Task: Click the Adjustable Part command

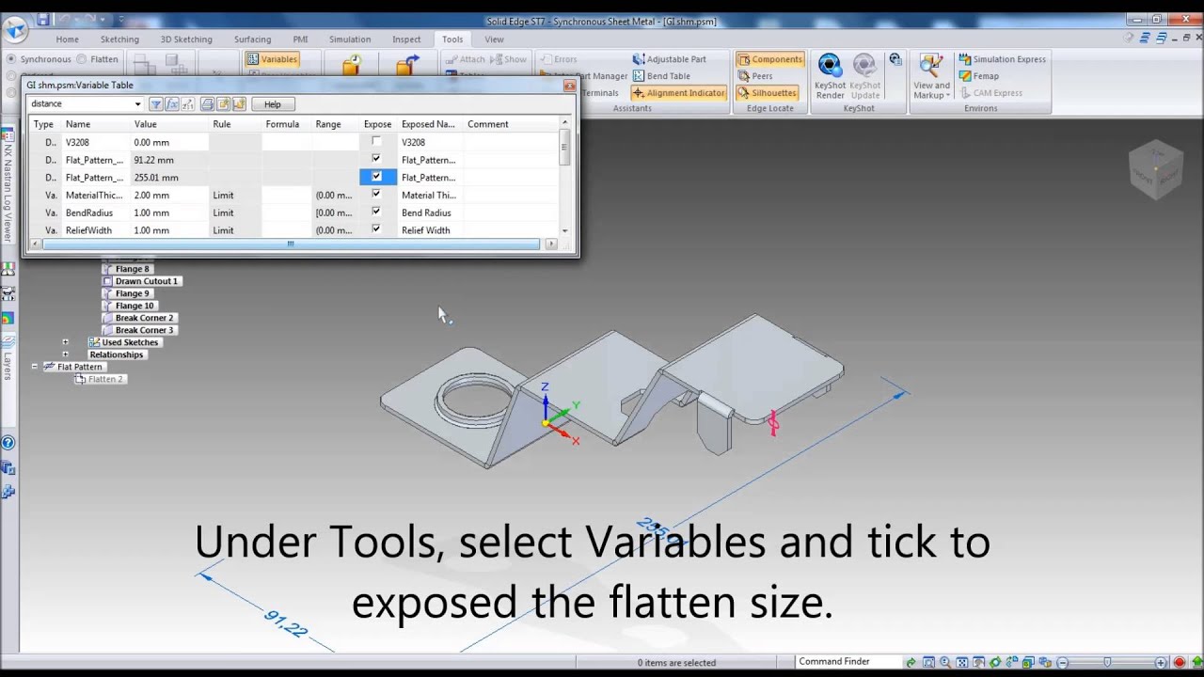Action: [669, 59]
